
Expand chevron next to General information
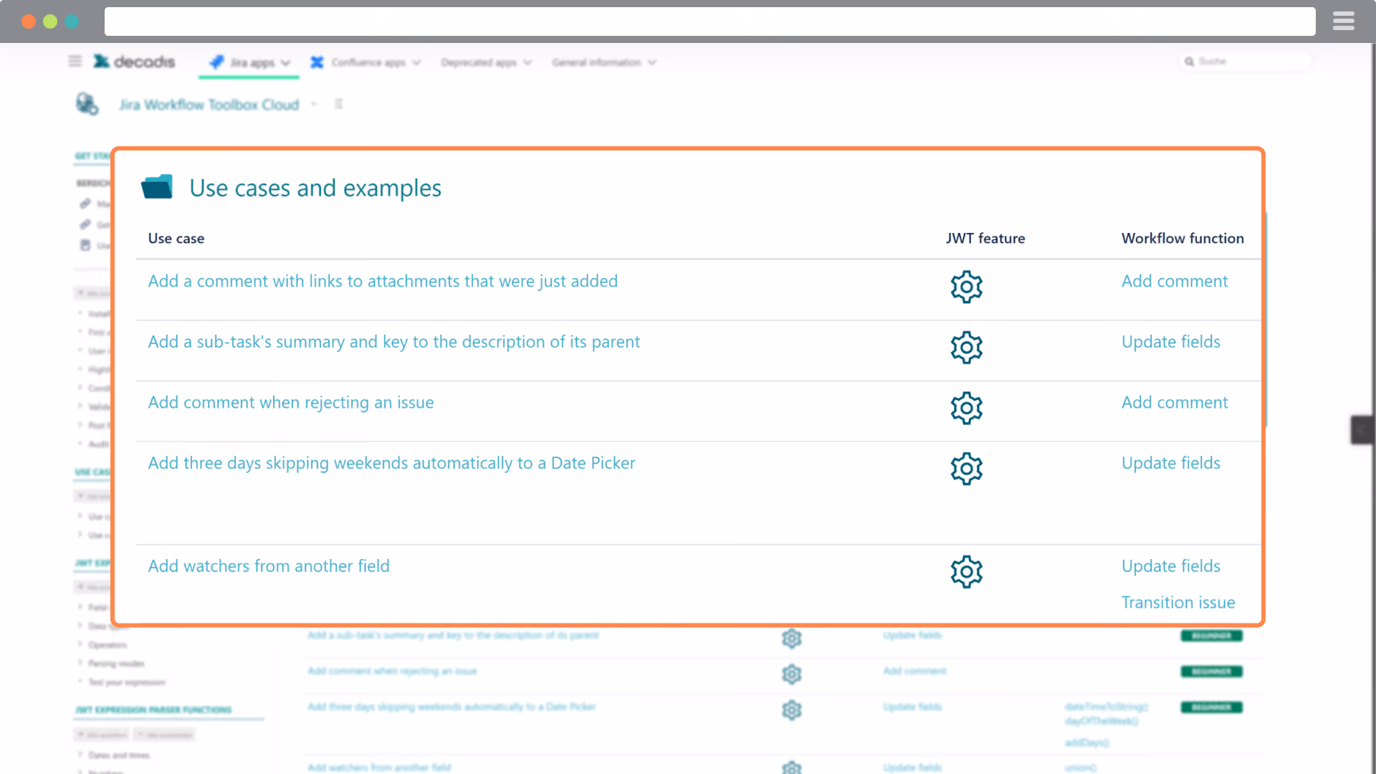pyautogui.click(x=651, y=62)
